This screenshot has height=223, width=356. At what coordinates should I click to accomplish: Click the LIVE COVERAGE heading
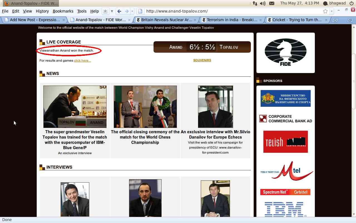pos(64,42)
